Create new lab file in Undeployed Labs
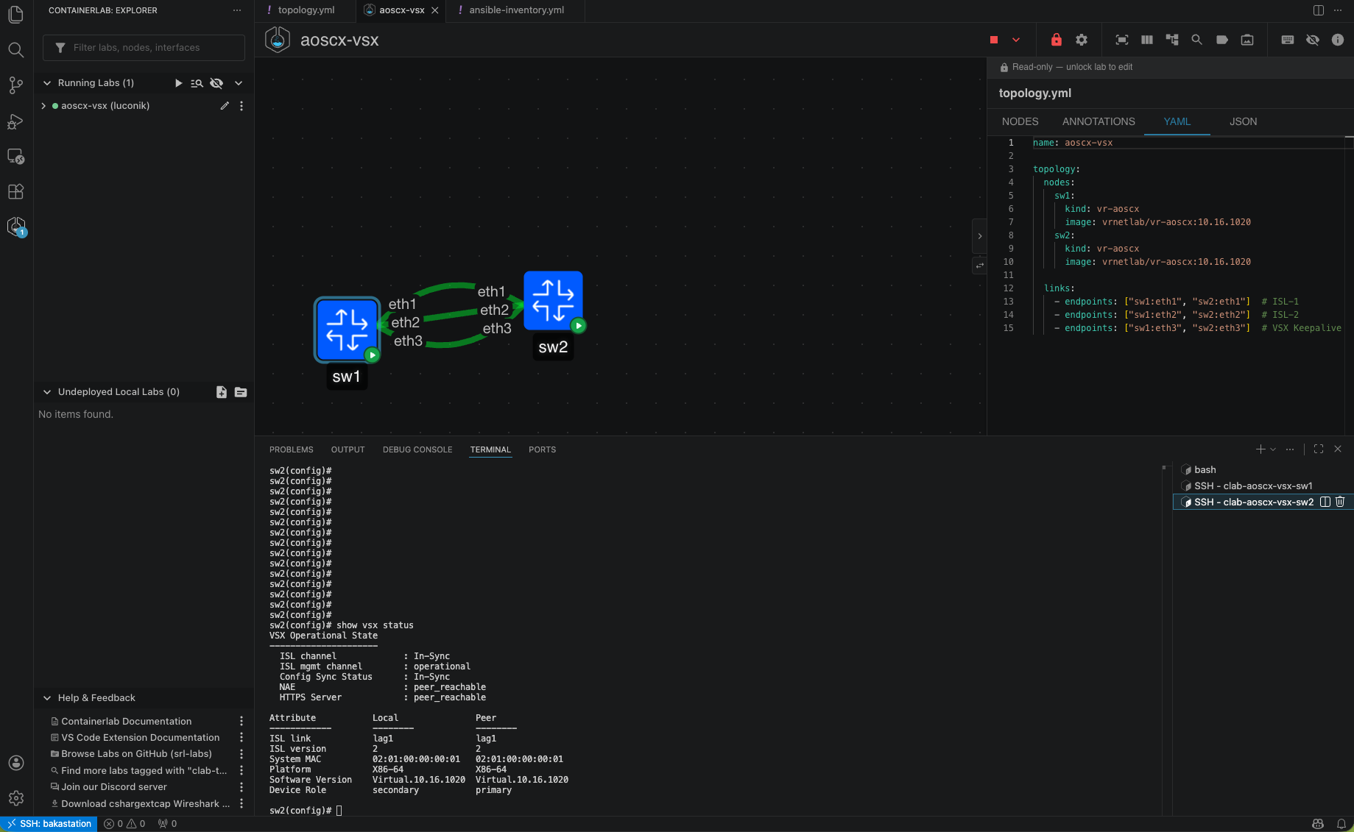1354x832 pixels. tap(222, 392)
